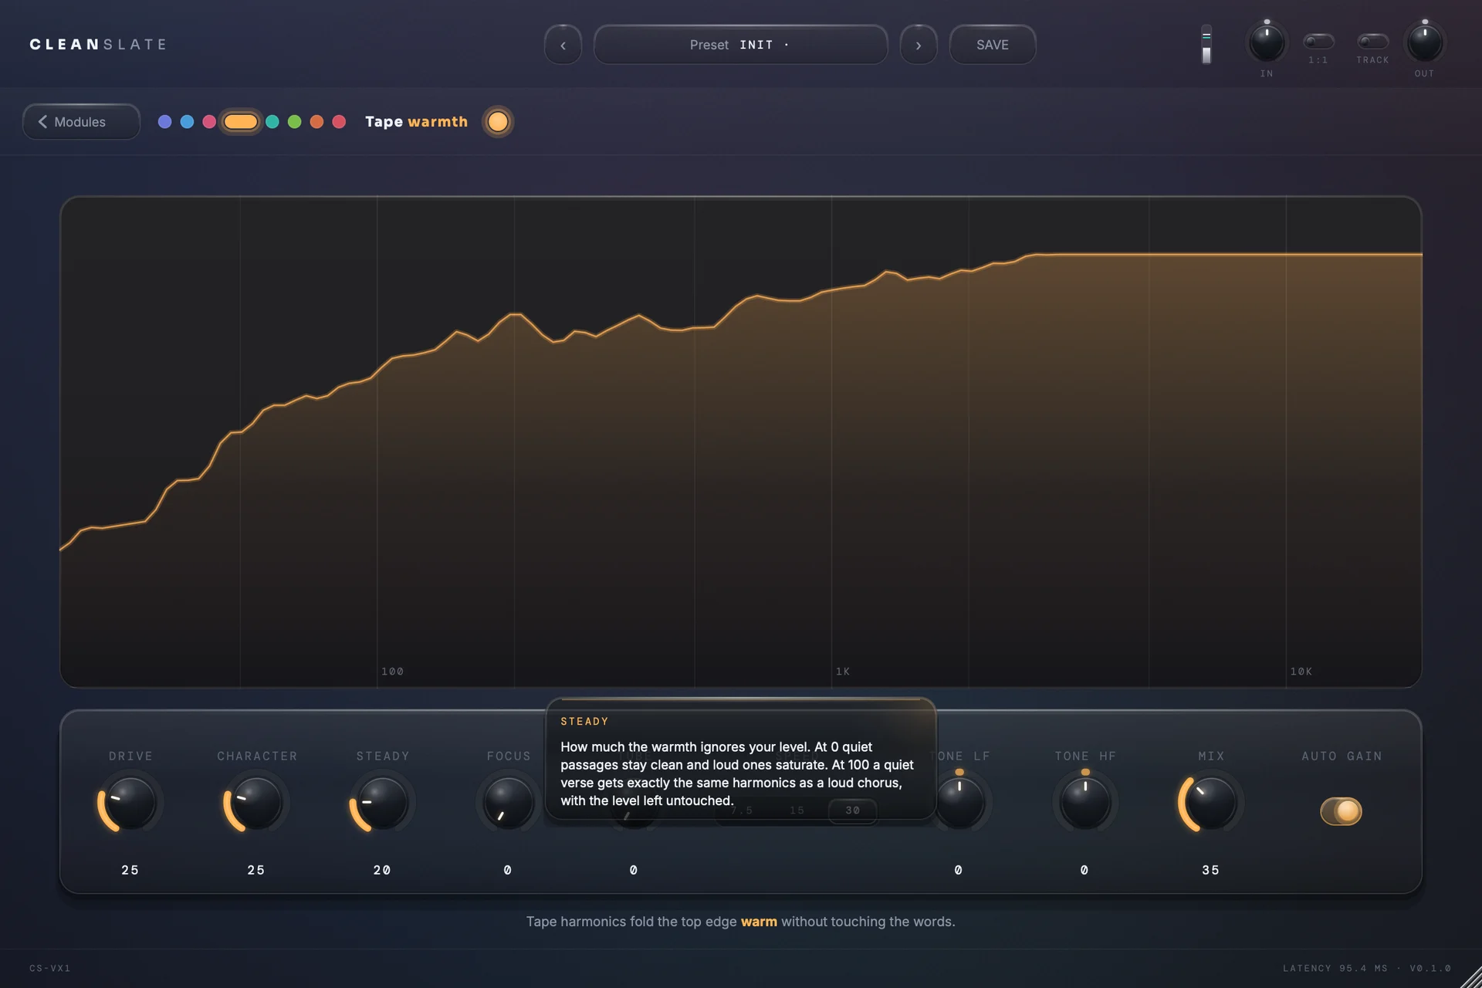Toggle the AUTO GAIN switch

click(1342, 811)
